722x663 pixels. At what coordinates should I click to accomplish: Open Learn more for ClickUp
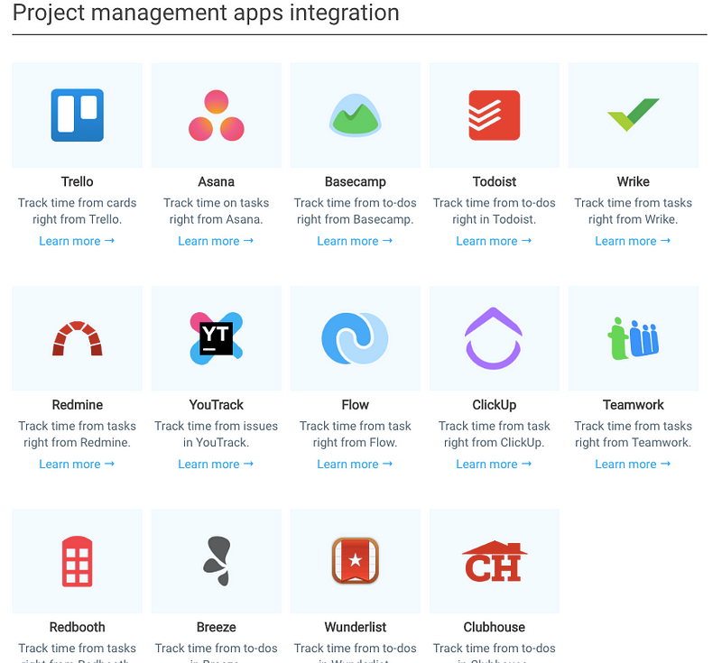point(494,465)
